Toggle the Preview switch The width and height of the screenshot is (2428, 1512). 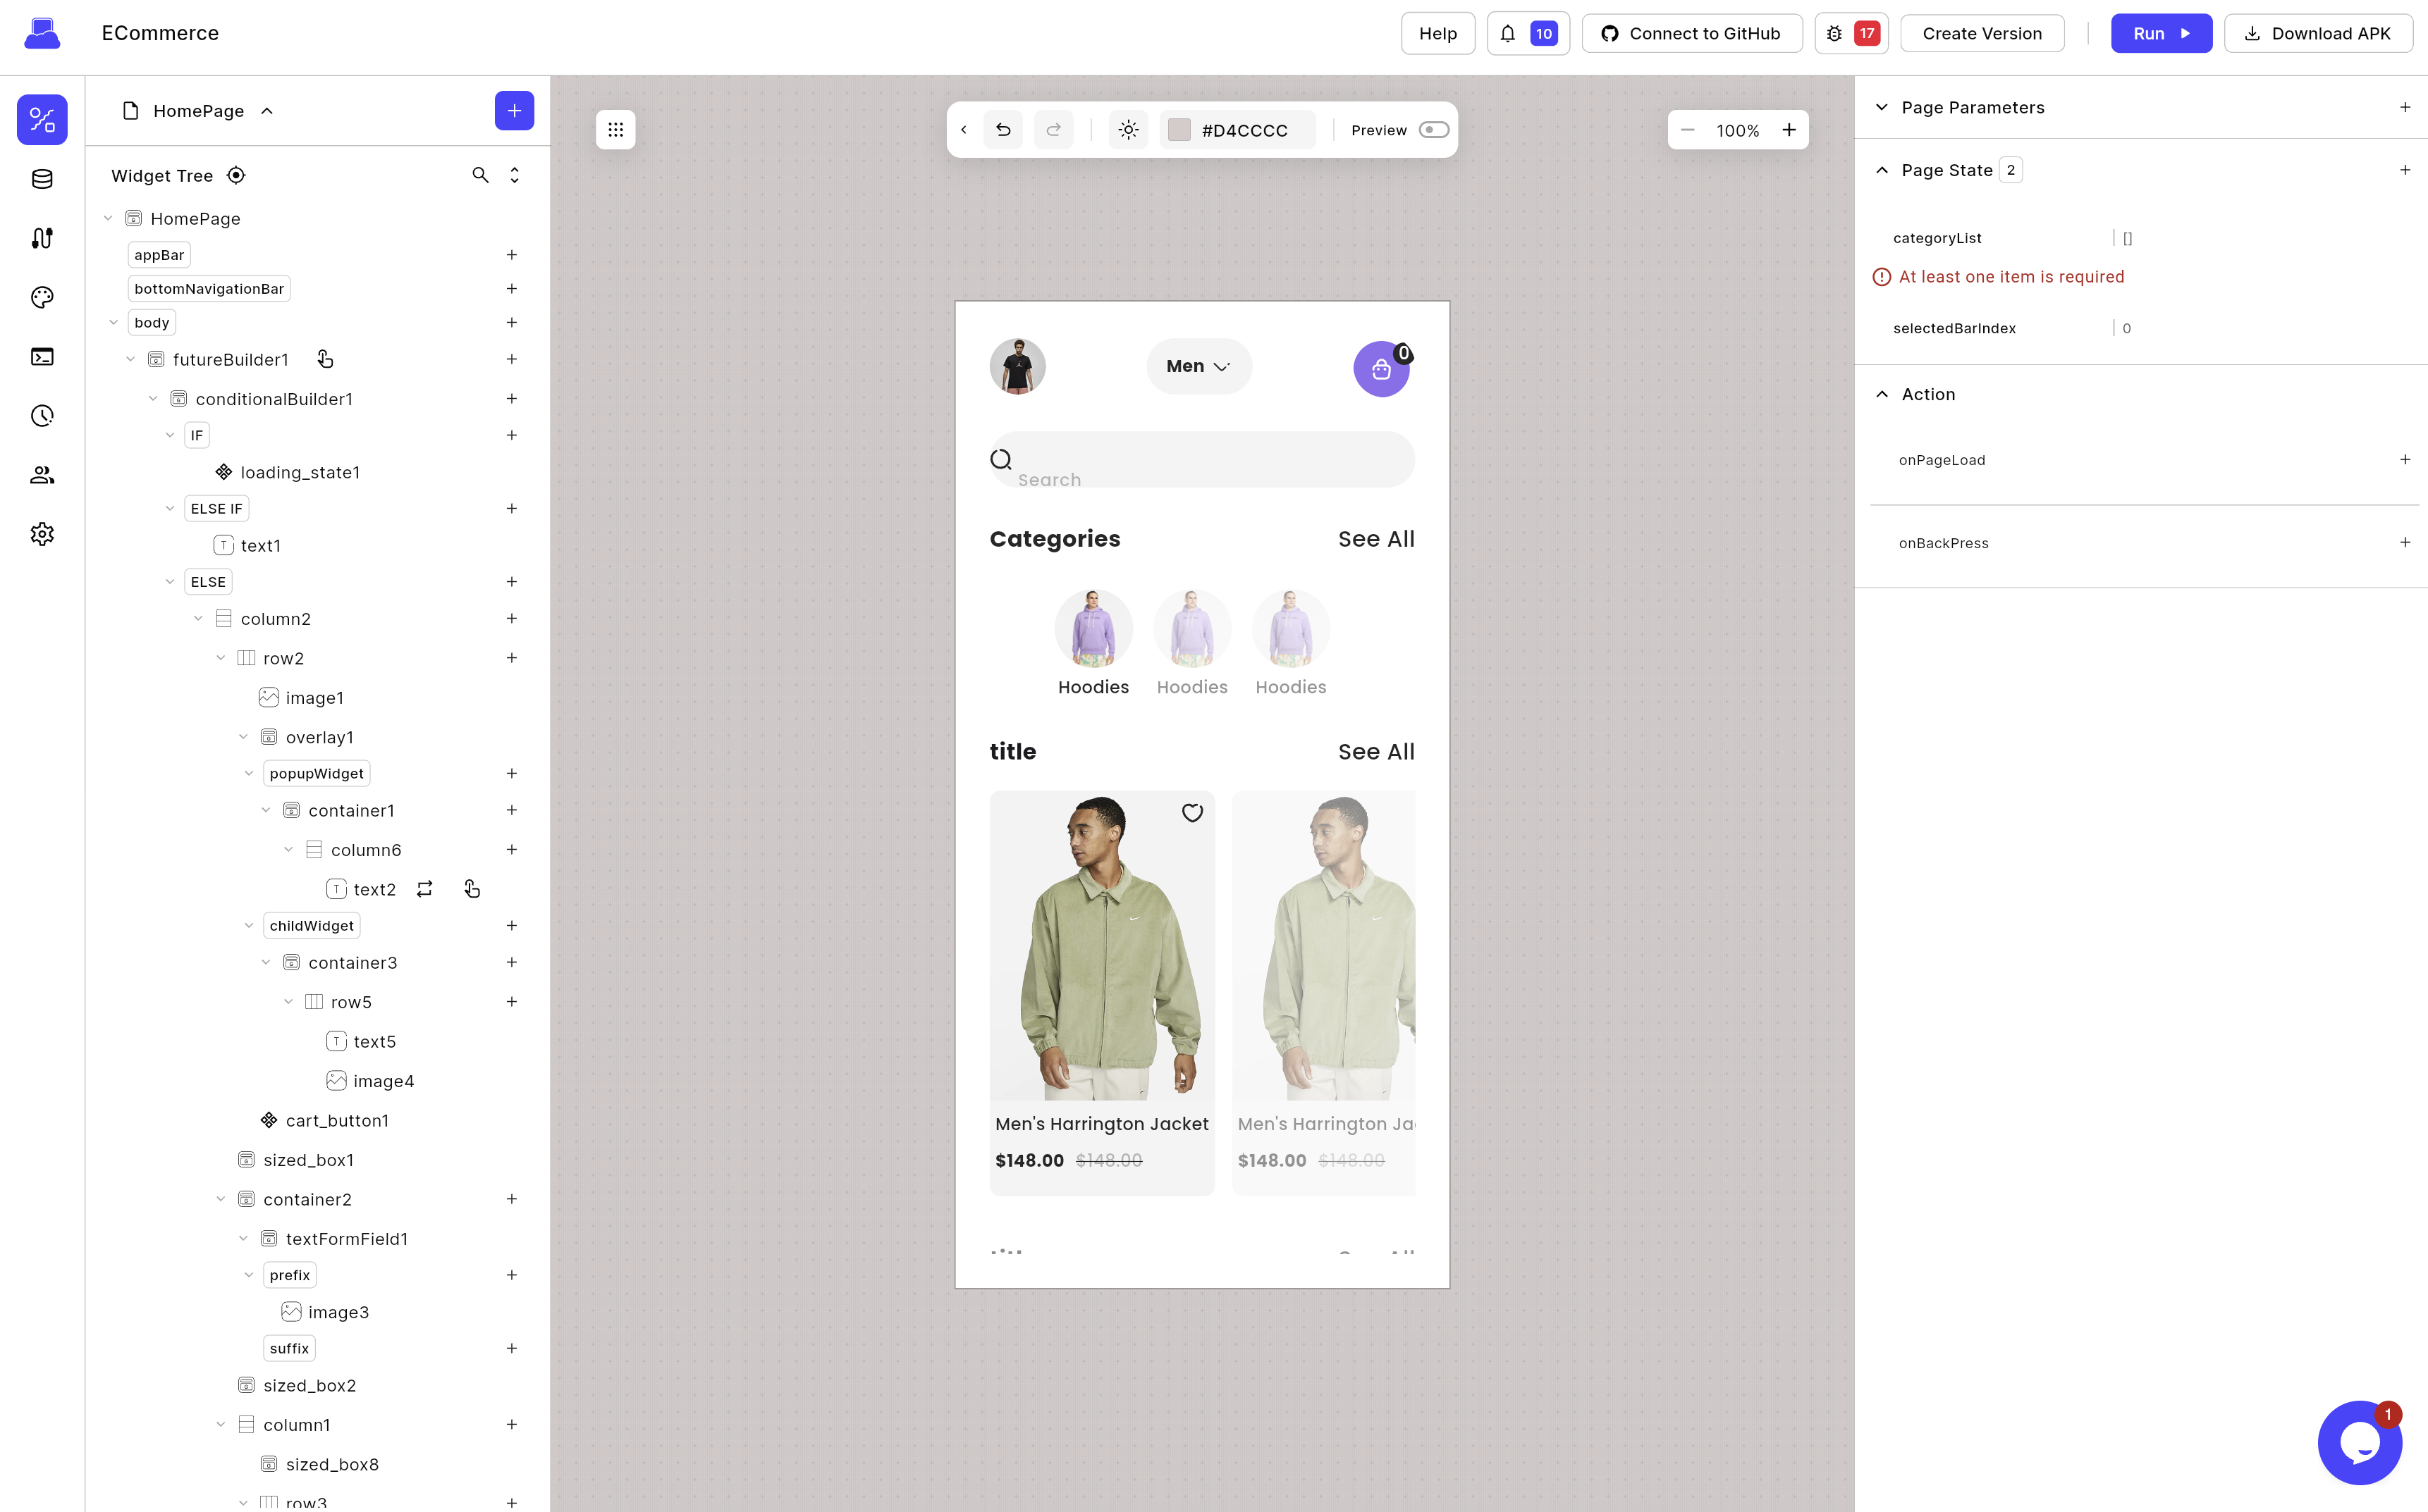tap(1433, 130)
